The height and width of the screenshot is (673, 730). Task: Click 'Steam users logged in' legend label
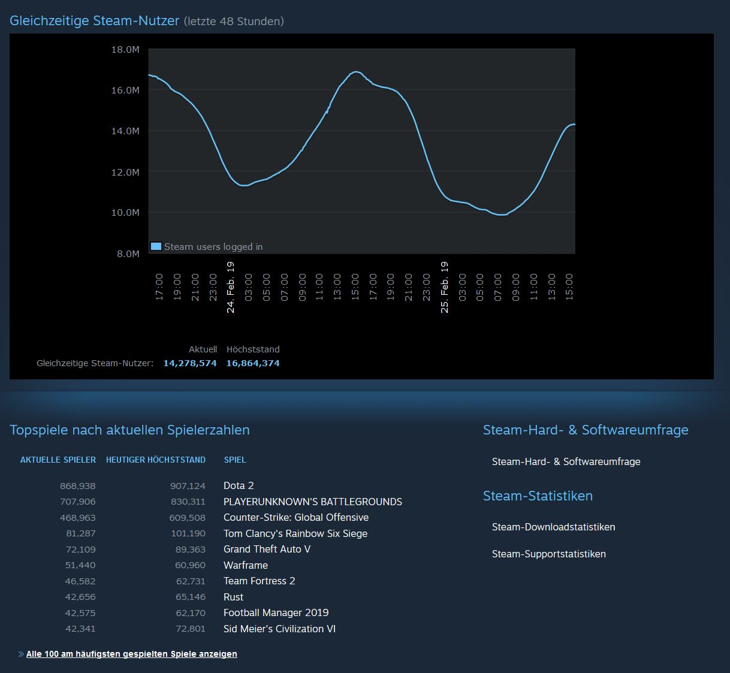tap(213, 246)
